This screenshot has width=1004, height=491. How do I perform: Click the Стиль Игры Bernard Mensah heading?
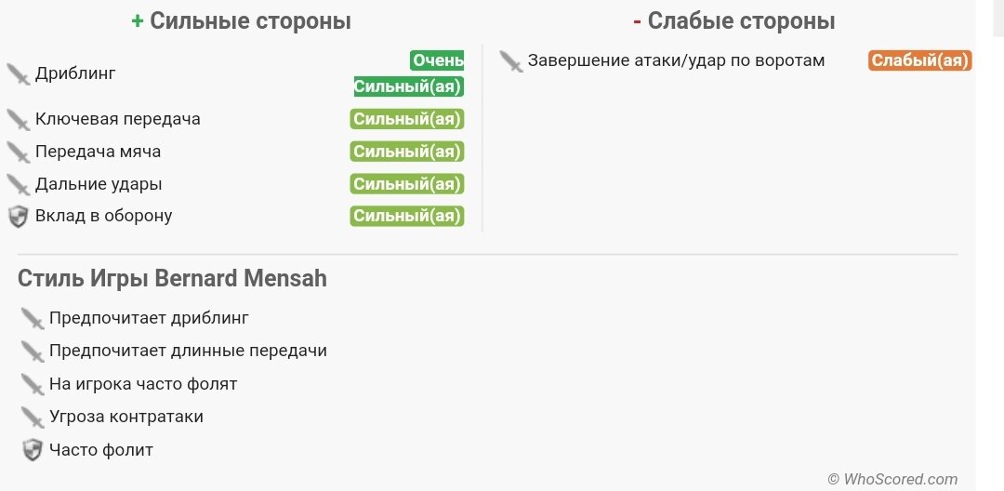[172, 278]
